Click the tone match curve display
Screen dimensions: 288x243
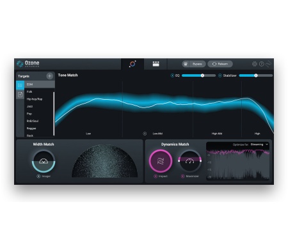click(x=164, y=109)
